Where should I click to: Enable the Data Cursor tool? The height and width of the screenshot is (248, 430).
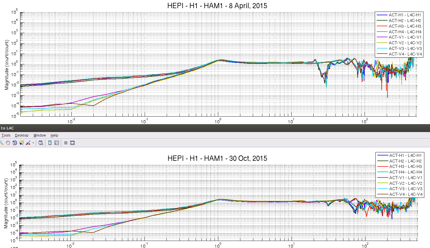tap(22, 143)
